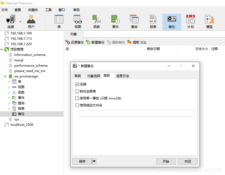
Task: Collapse the sw_promanage database node
Action: (5, 76)
